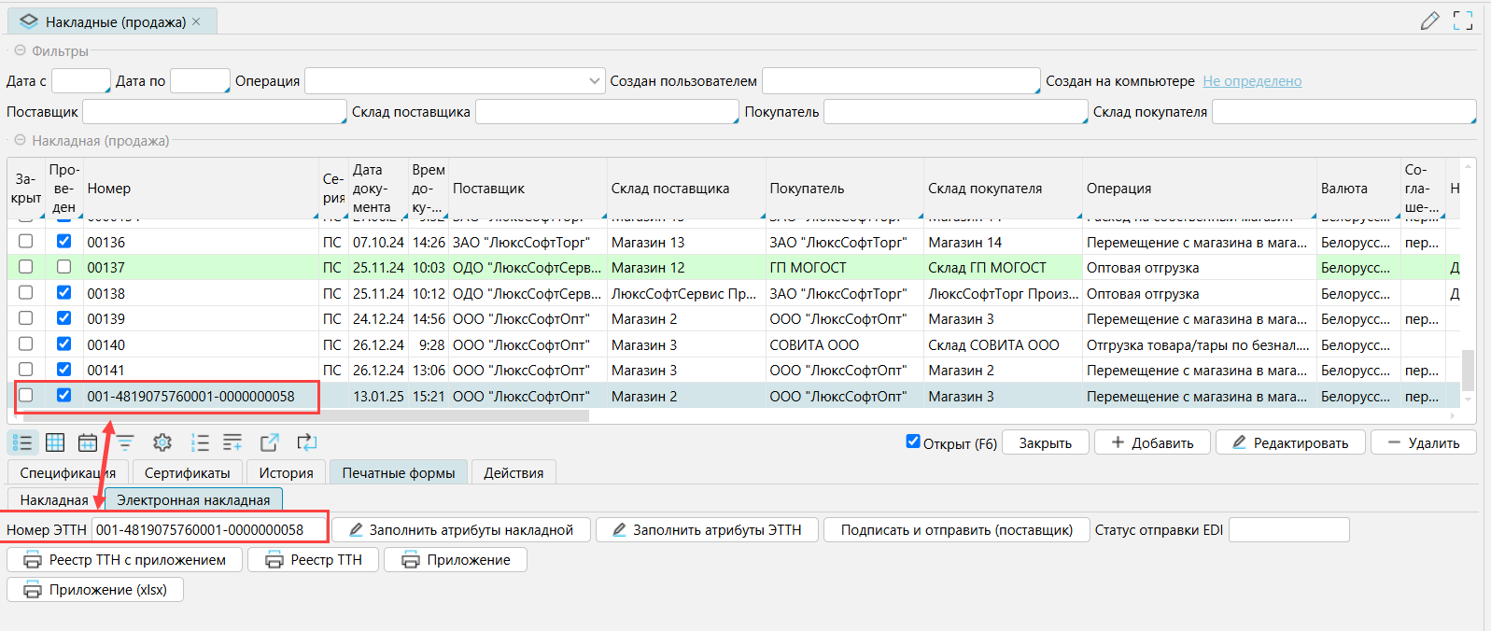
Task: Click the pencil edit icon at top right
Action: coord(1429,21)
